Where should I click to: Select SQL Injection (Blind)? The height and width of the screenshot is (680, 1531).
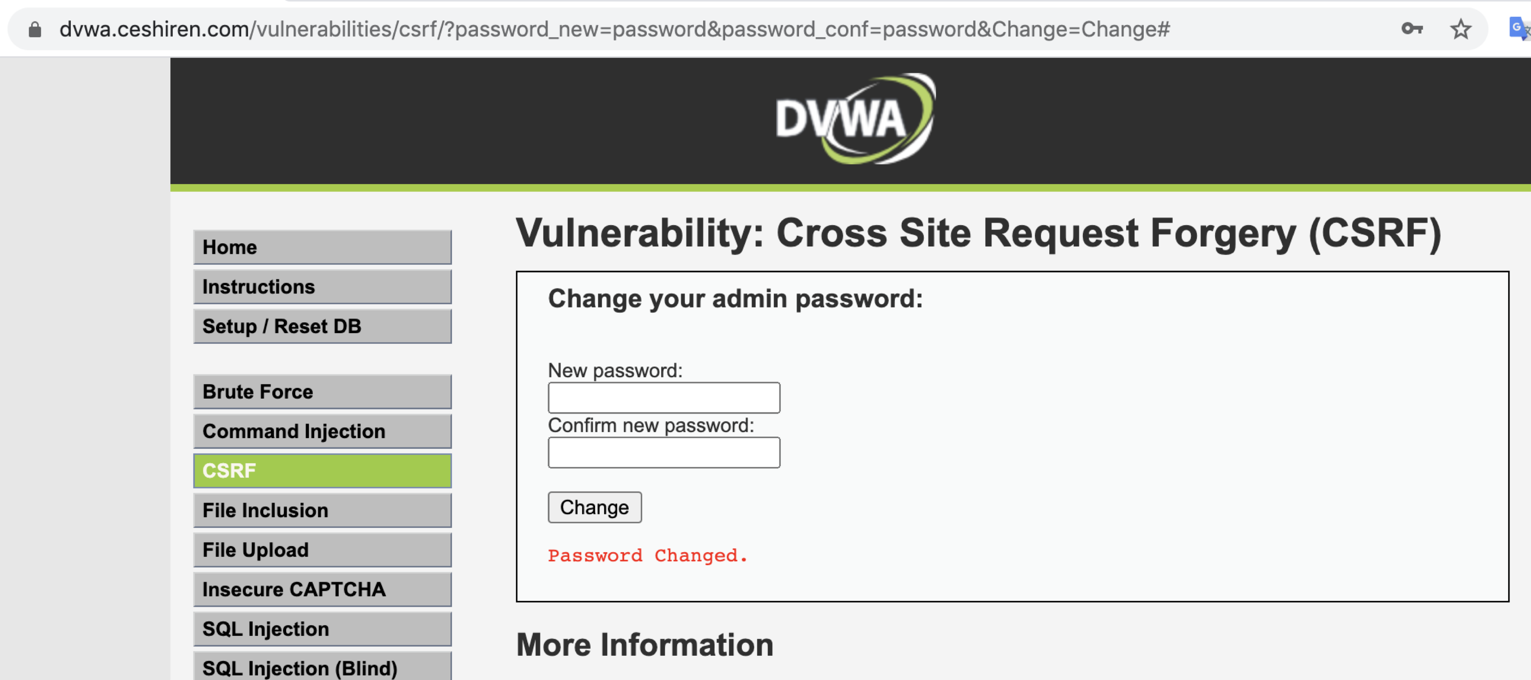(322, 667)
